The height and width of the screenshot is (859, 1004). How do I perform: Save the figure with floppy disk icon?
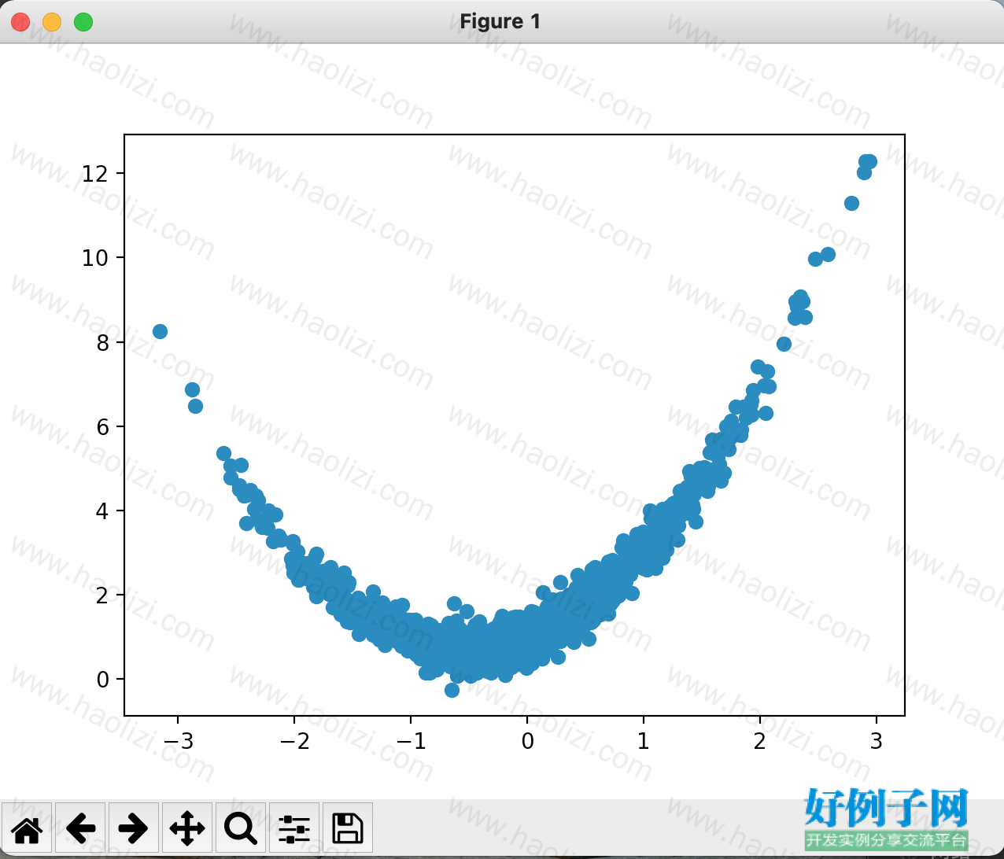[x=348, y=828]
